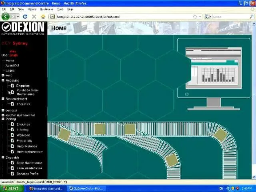Collapse the Receiving tree node
Screen dimensions: 256x192
(x=3, y=80)
